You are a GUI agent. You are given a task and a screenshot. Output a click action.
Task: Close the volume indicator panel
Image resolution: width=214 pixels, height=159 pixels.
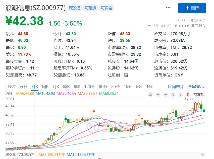coord(203,155)
